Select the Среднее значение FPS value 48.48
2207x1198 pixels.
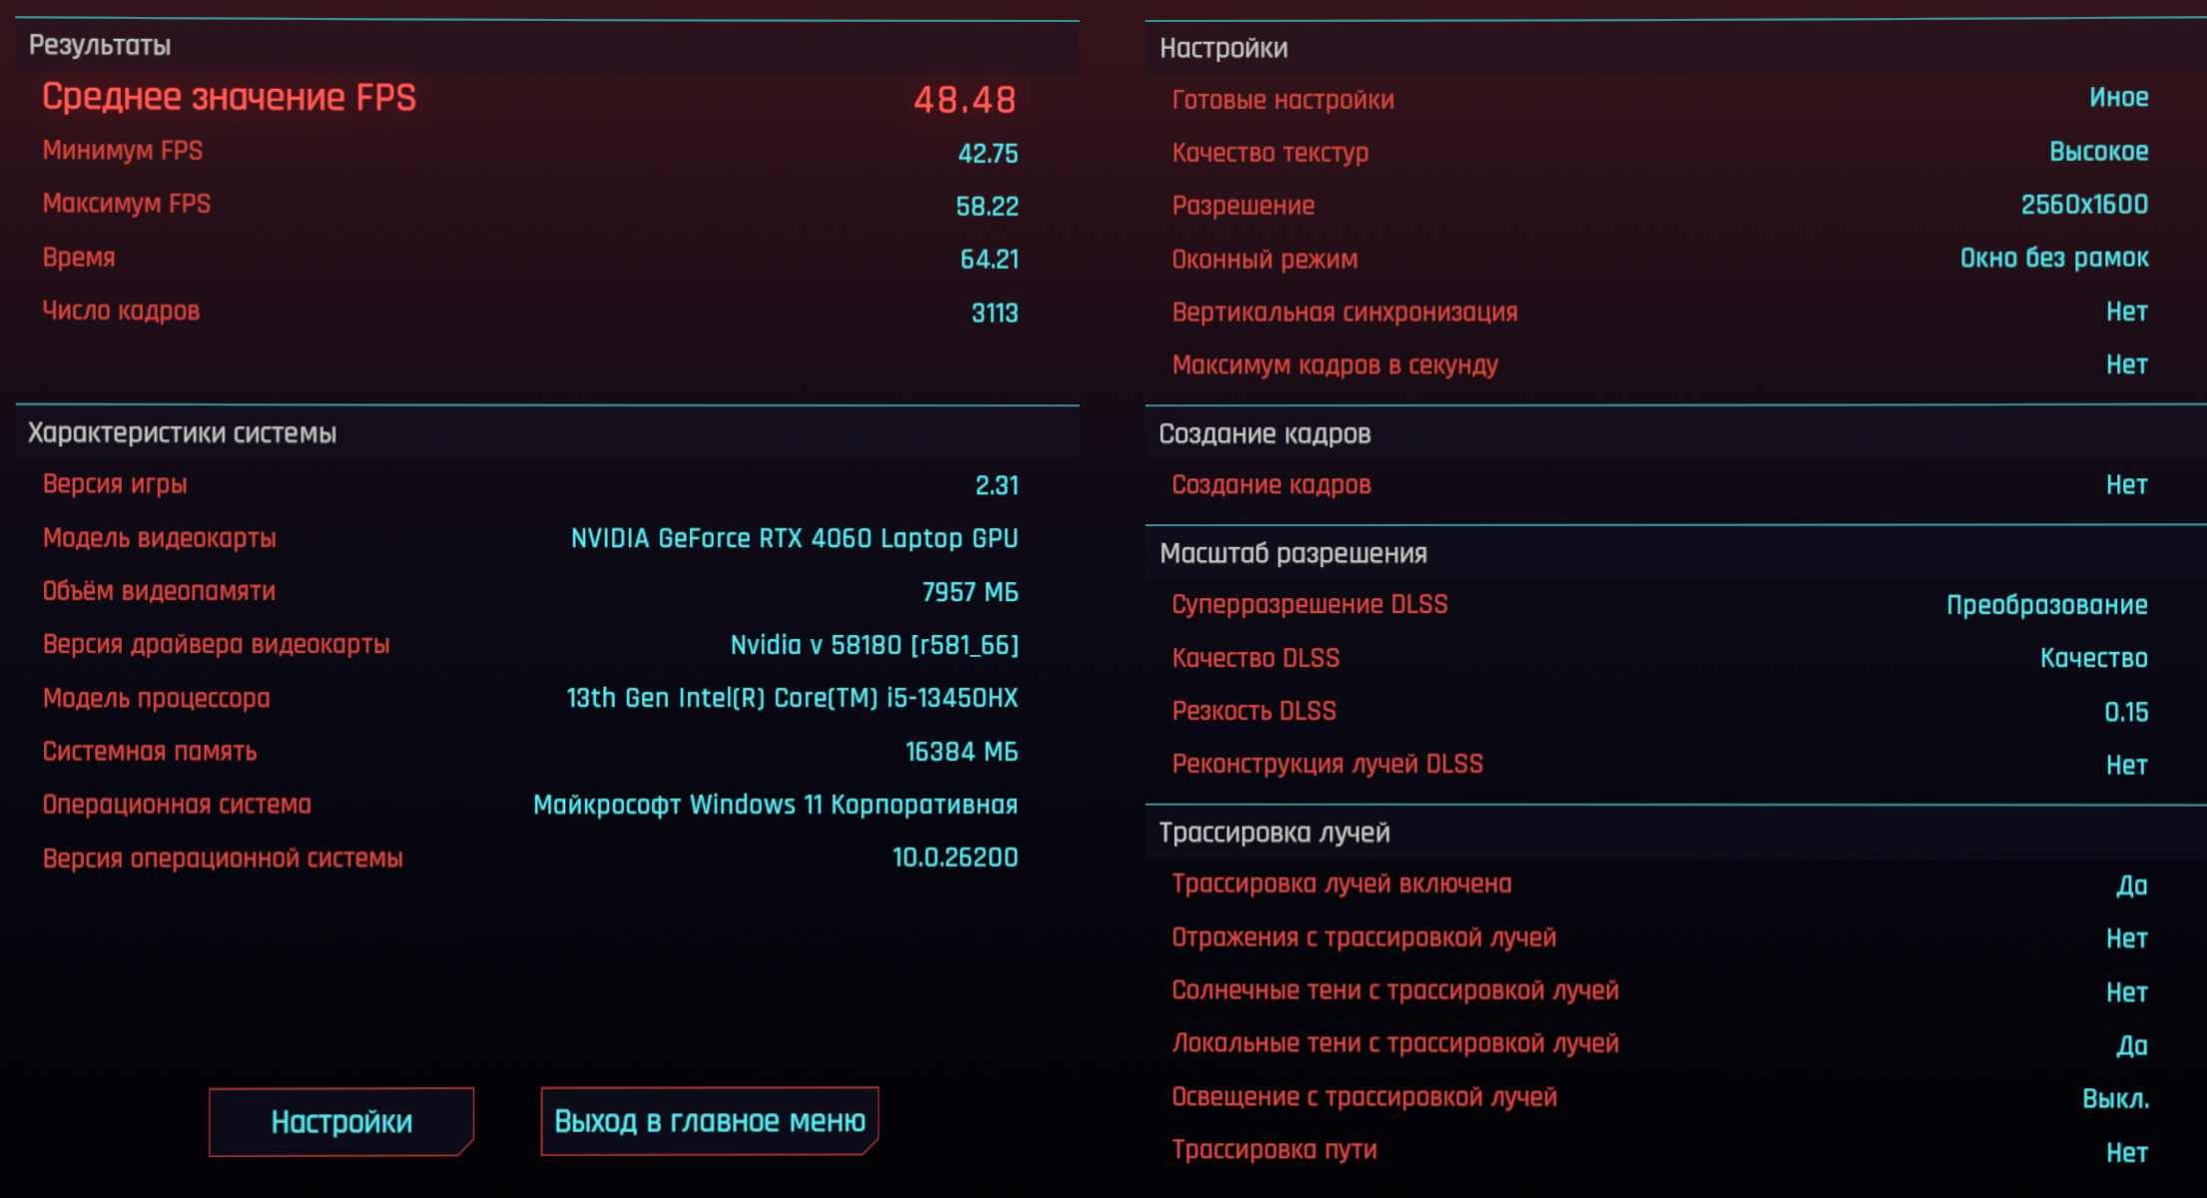pyautogui.click(x=965, y=99)
